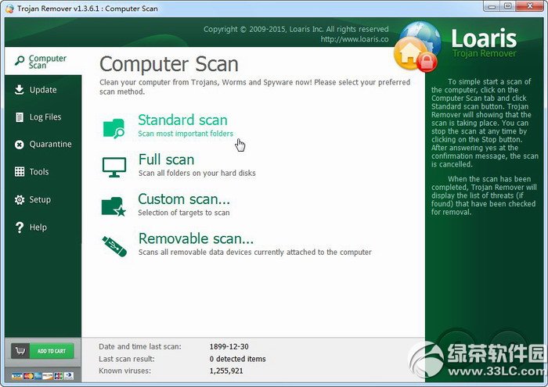The image size is (548, 387).
Task: Click the Standard scan folder icon
Action: tap(114, 128)
